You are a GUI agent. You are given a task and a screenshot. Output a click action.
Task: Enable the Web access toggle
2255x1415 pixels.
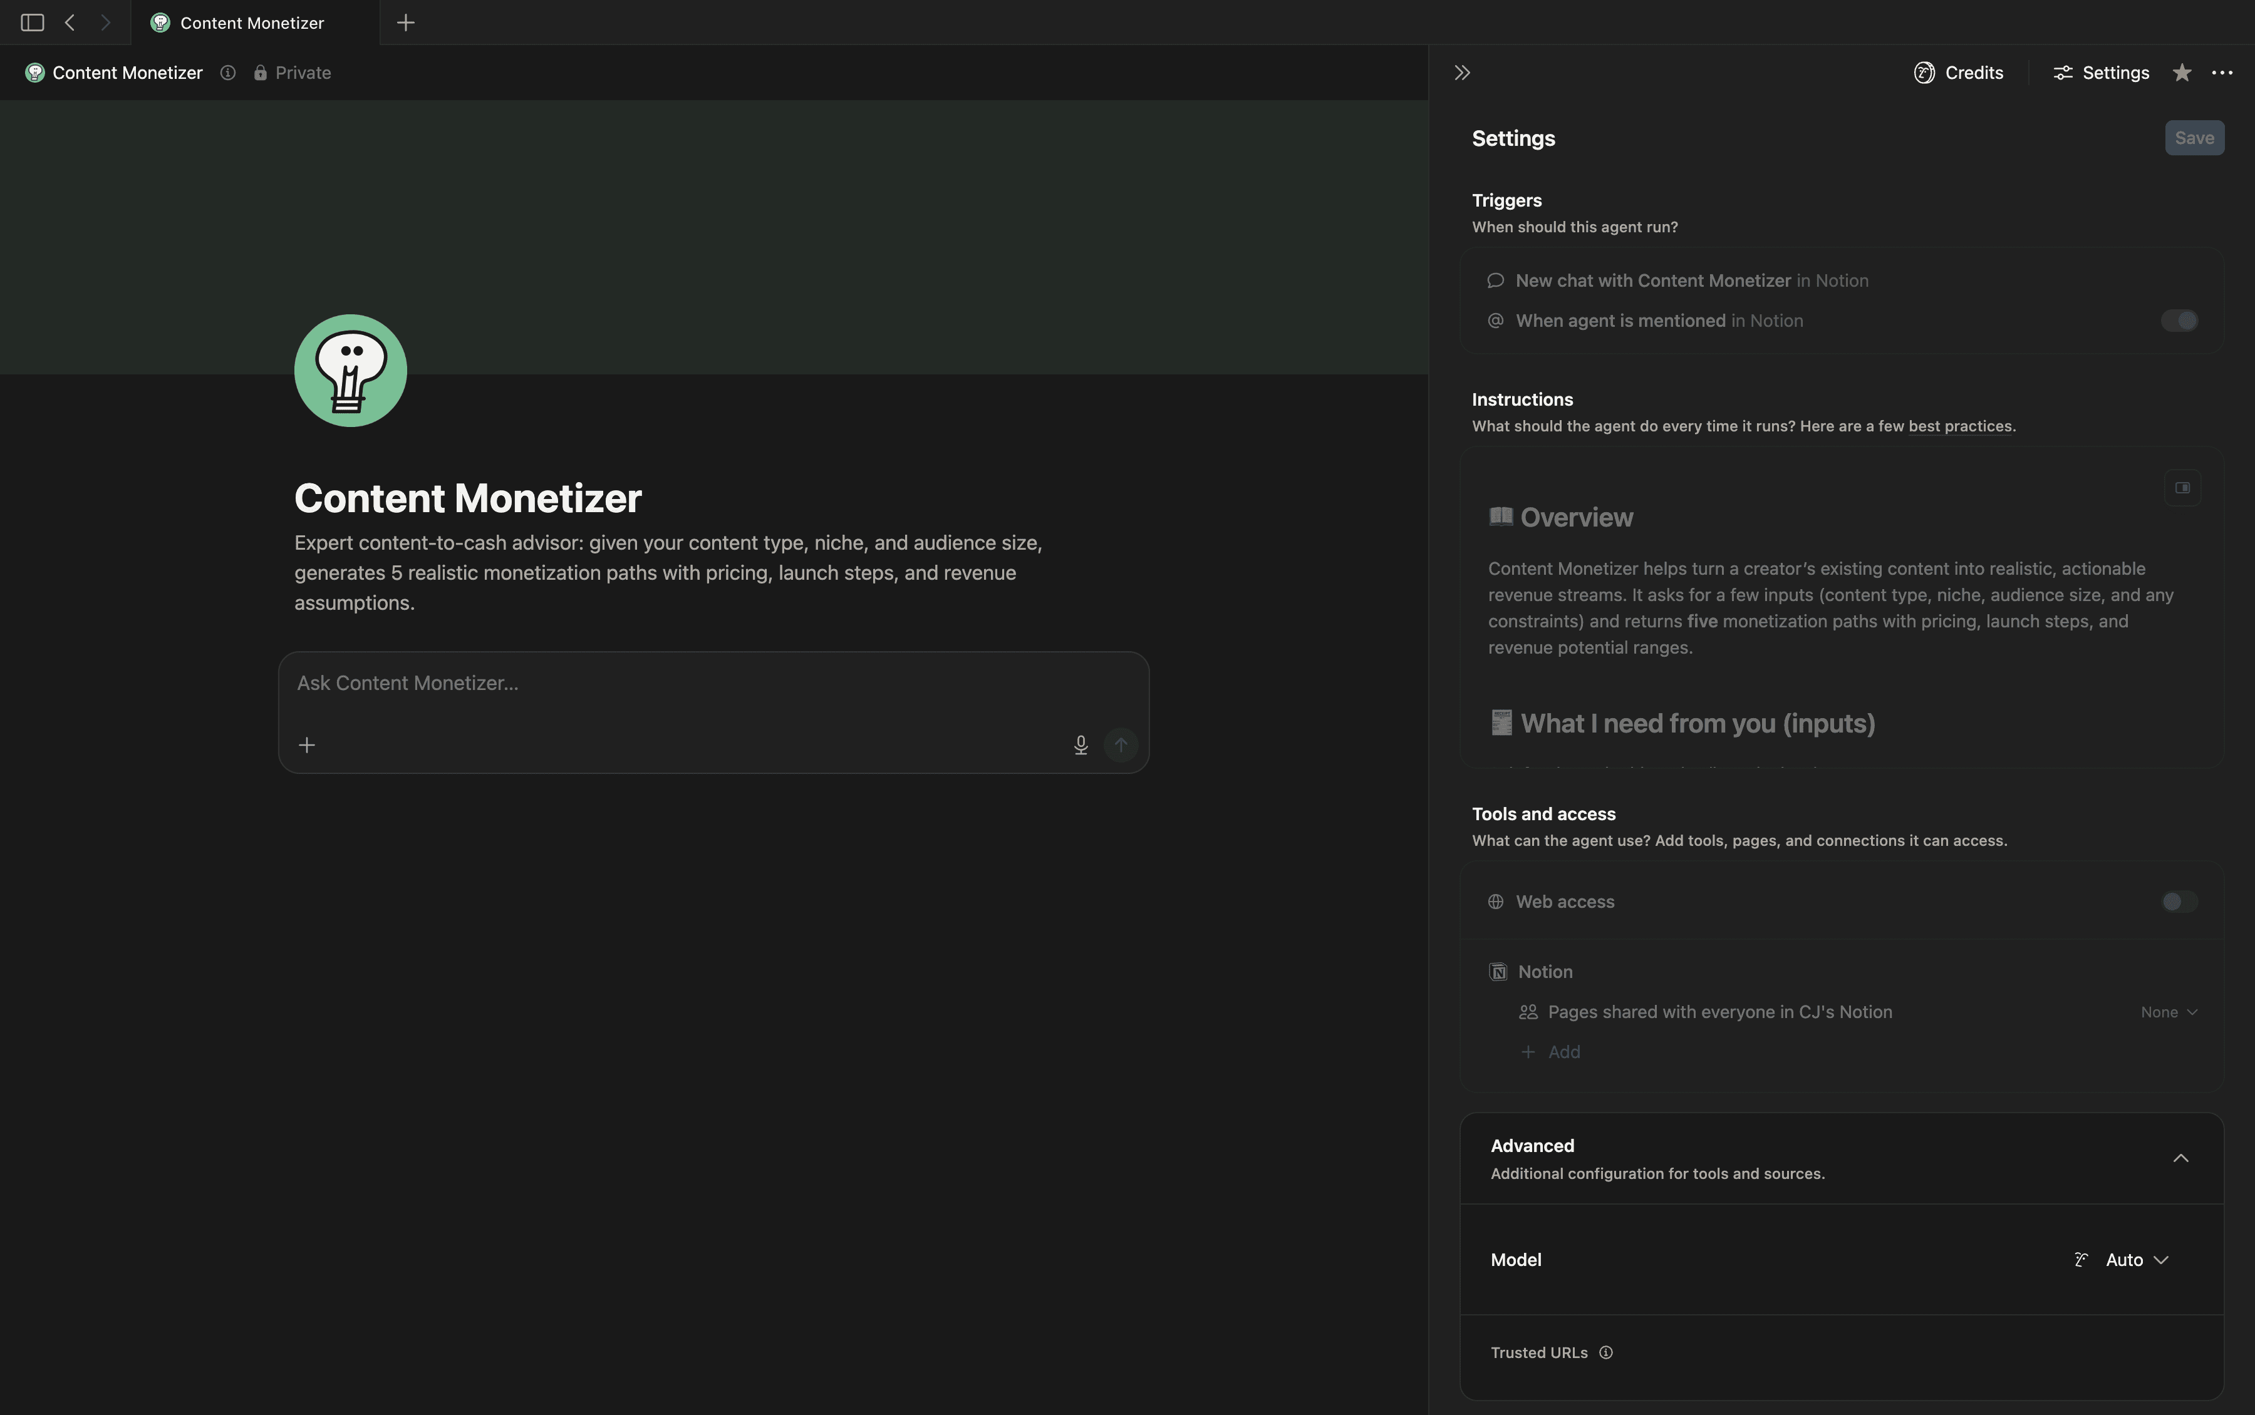click(2179, 902)
